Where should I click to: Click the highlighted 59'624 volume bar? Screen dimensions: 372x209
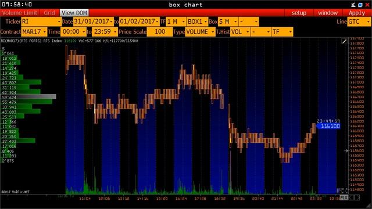coord(28,97)
